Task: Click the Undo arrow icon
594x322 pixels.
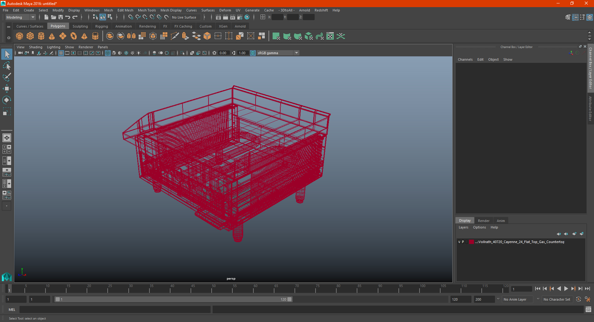Action: click(x=68, y=17)
